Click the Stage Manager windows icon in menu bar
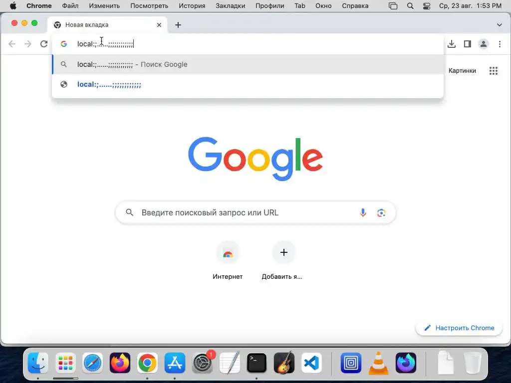 tap(393, 6)
